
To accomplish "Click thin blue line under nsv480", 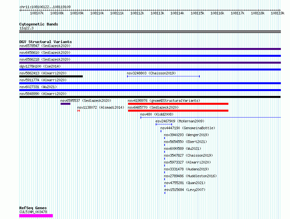I will click(210, 117).
